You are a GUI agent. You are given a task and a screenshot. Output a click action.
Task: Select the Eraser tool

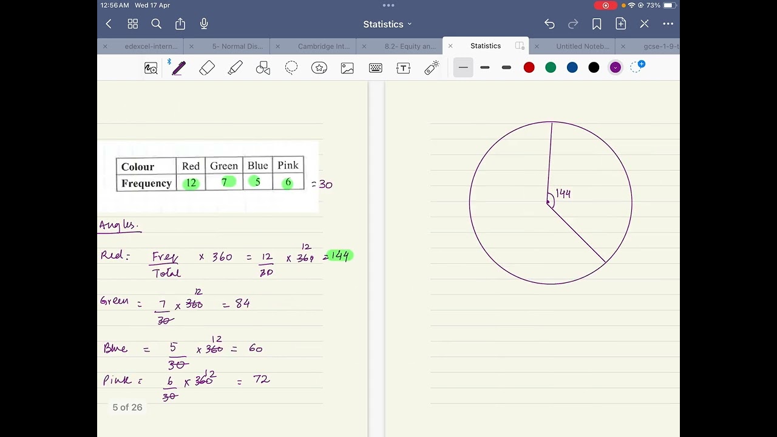point(207,68)
